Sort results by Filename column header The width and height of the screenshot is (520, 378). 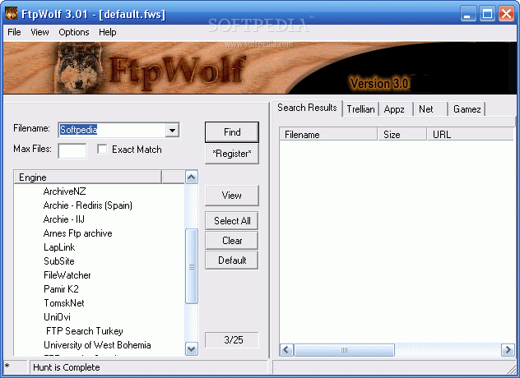[328, 134]
